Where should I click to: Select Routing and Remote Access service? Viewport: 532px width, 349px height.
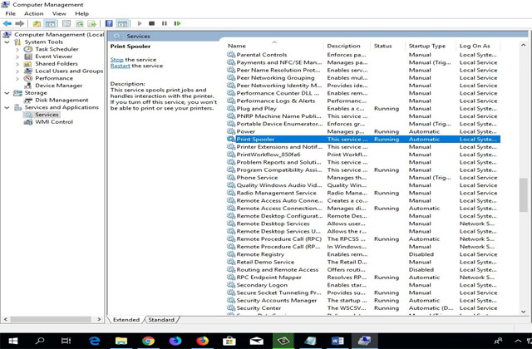pos(363,269)
